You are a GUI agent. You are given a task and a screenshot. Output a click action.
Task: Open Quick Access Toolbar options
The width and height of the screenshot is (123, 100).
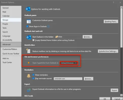click(11, 54)
